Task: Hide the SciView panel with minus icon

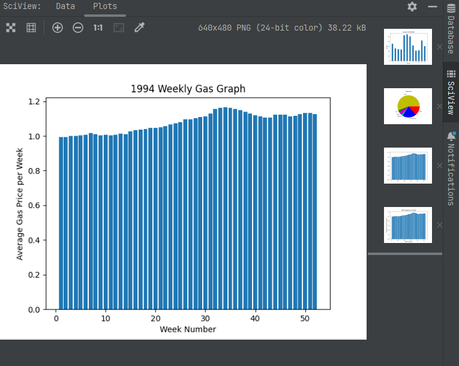Action: coord(433,7)
